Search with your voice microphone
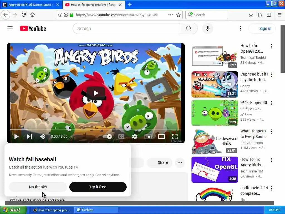This screenshot has width=285, height=214. (x=207, y=29)
